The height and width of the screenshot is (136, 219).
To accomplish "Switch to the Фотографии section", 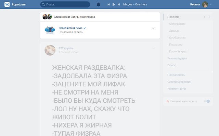I will click(x=177, y=24).
